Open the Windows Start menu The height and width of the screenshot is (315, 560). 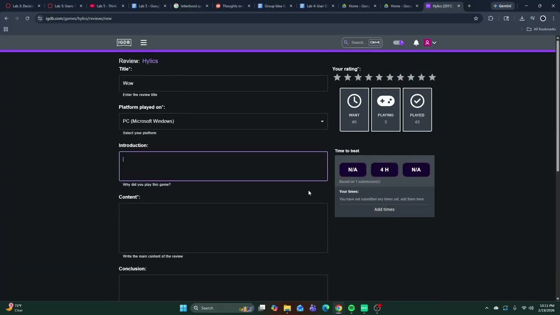coord(183,308)
